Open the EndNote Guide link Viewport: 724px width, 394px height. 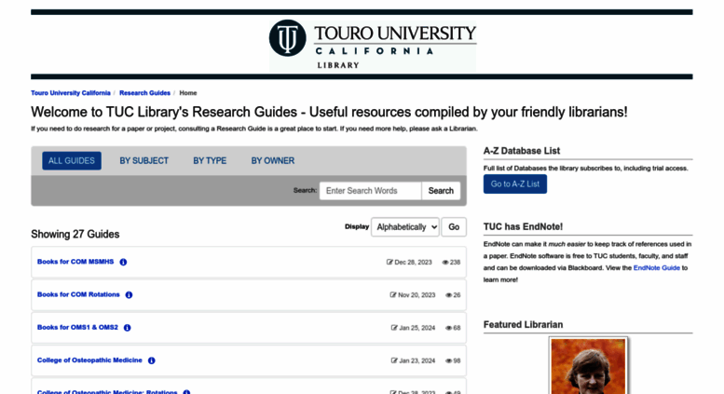point(657,267)
